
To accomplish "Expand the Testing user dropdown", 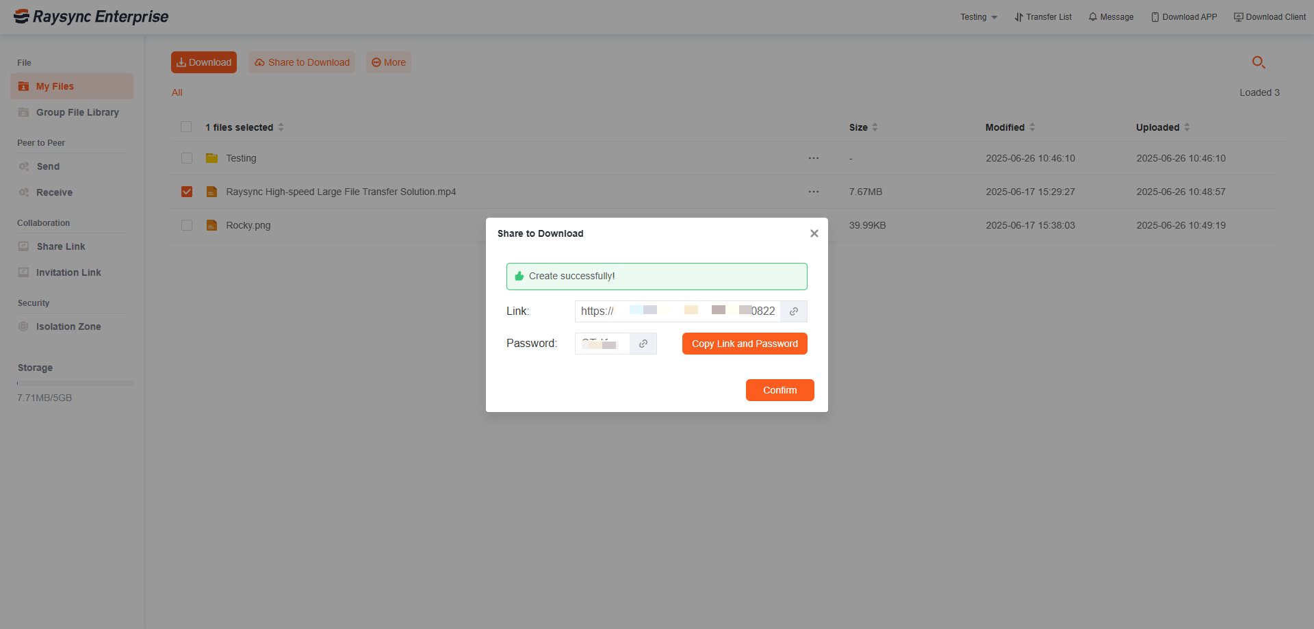I will click(979, 17).
